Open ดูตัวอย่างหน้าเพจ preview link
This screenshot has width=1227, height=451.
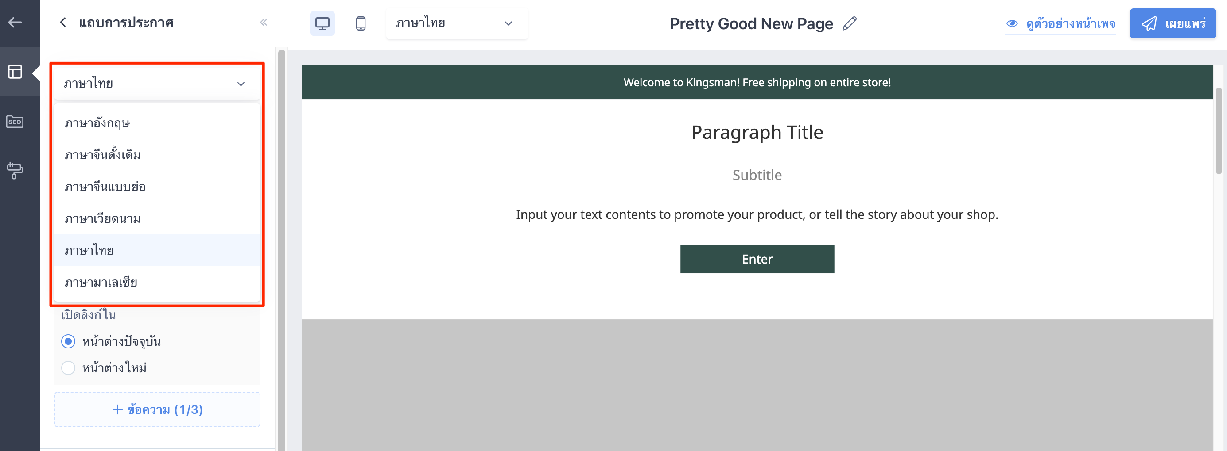1061,23
